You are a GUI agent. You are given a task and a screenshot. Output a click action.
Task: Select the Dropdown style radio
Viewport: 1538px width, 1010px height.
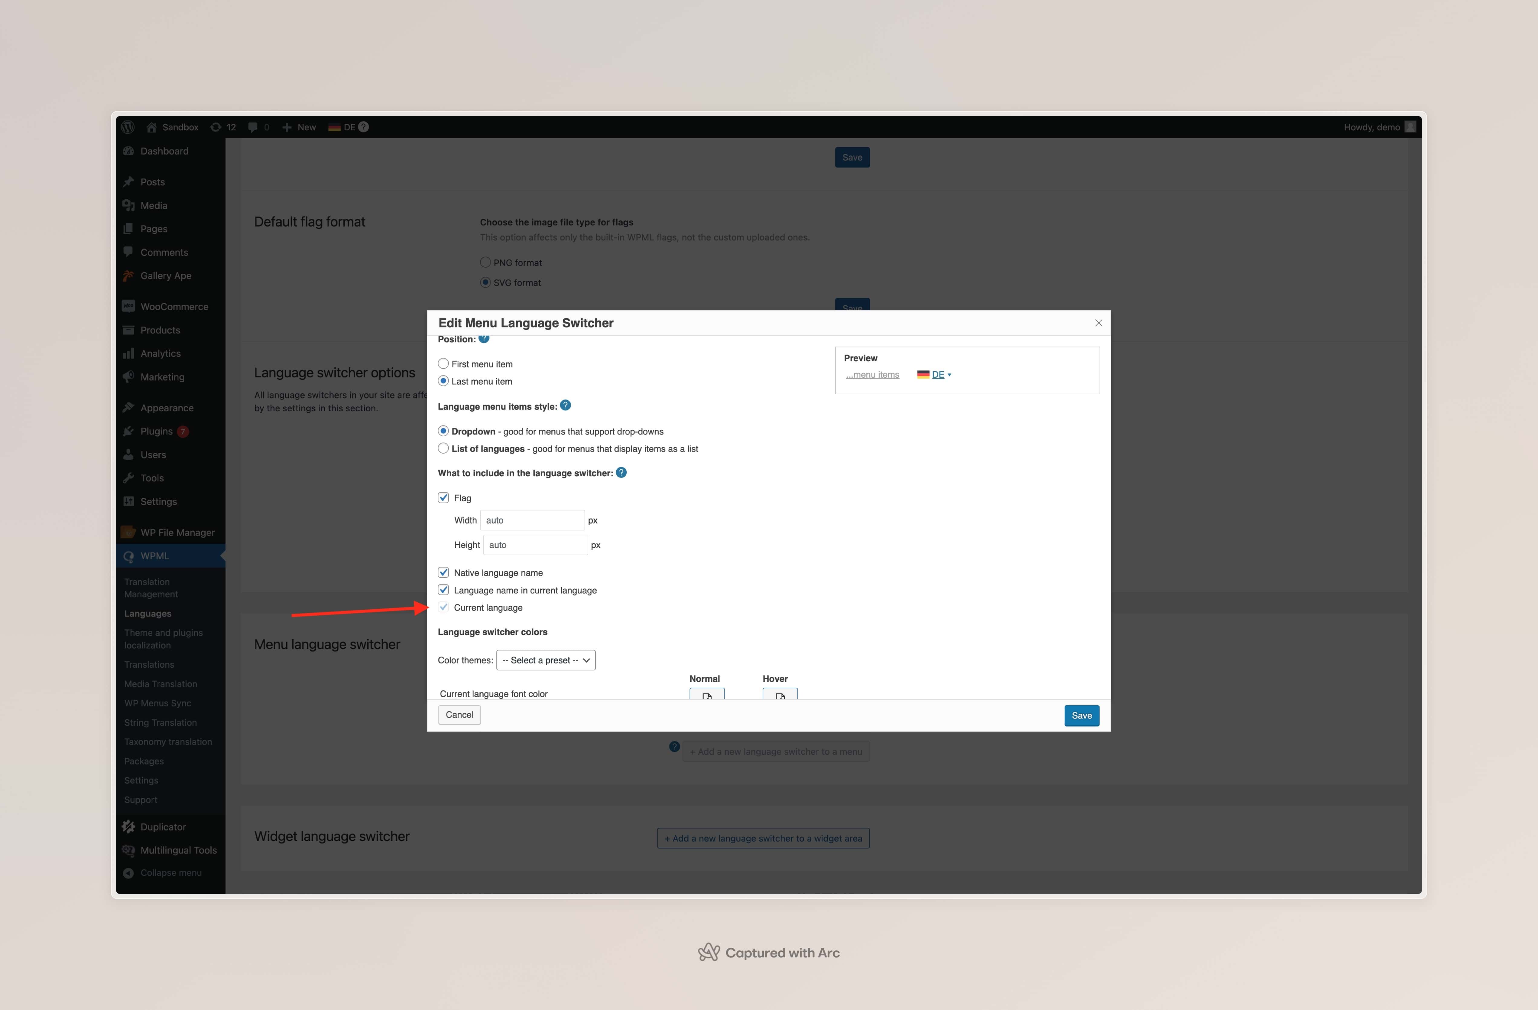click(443, 431)
